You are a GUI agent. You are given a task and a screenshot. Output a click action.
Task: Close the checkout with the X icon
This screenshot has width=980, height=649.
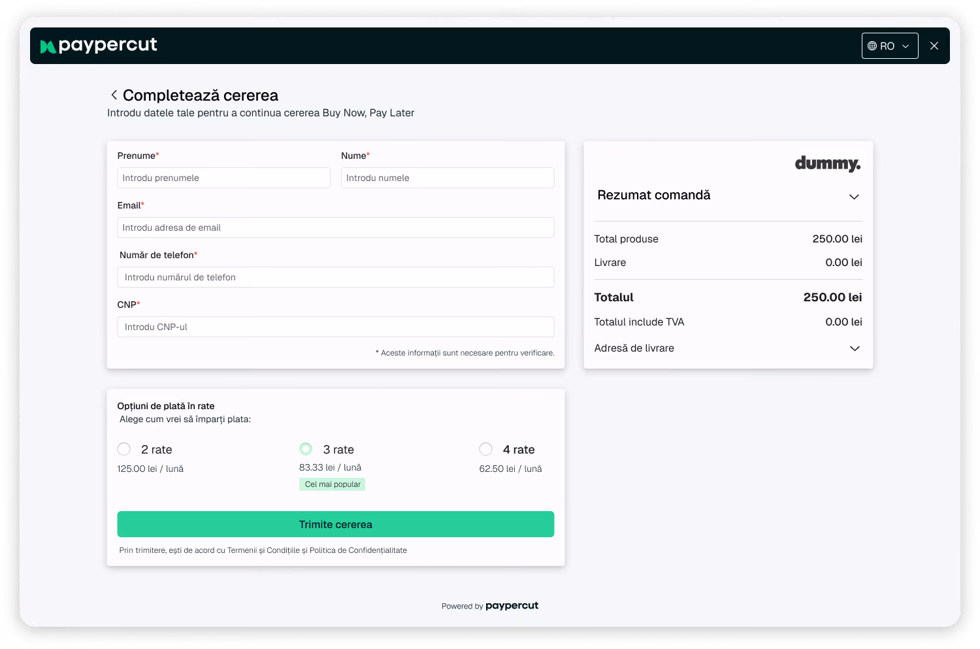934,46
